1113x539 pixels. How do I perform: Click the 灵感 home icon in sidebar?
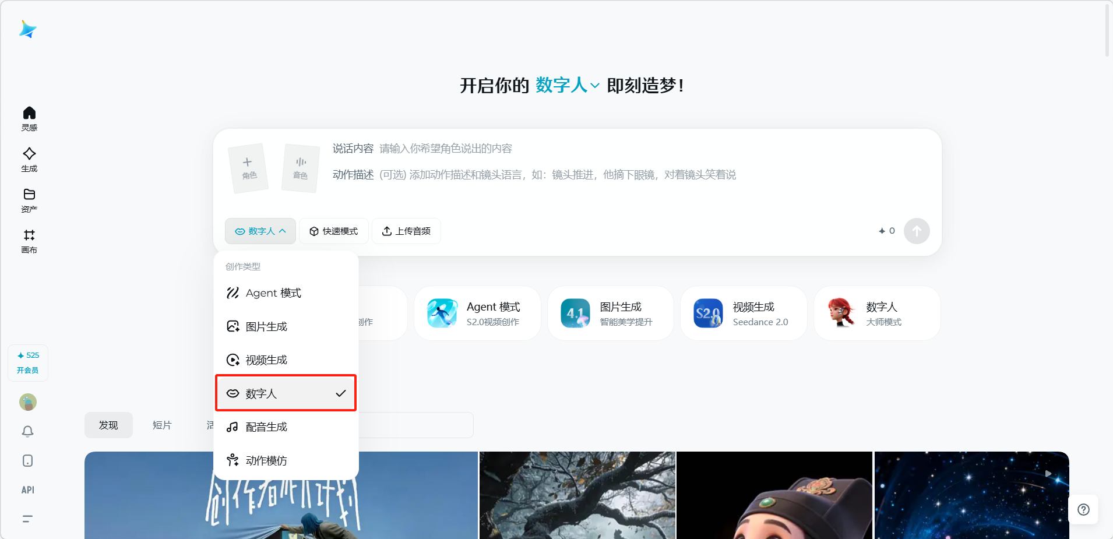coord(29,118)
